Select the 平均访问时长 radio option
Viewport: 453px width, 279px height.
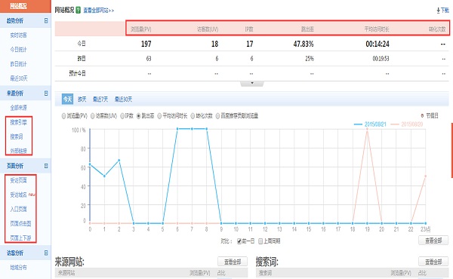[159, 116]
